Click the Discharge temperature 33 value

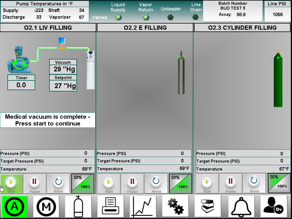[x=39, y=17]
